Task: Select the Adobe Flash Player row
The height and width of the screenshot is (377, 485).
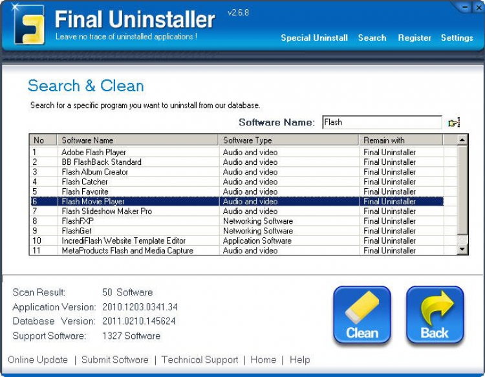Action: point(237,152)
